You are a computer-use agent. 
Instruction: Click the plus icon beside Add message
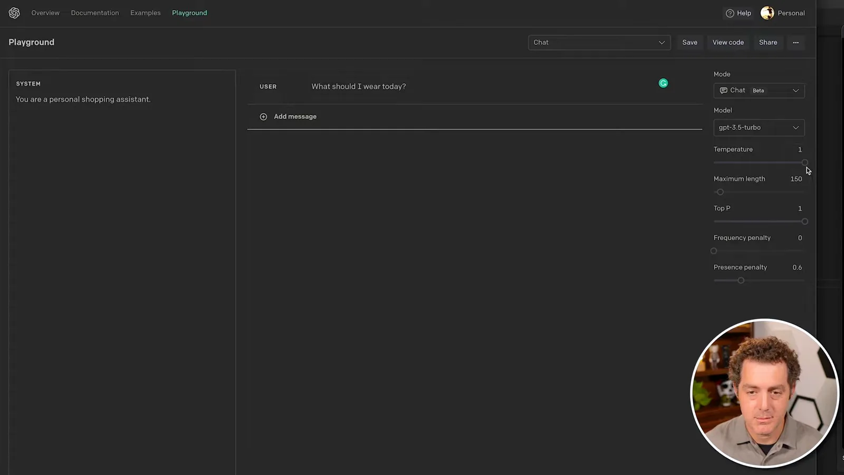click(263, 117)
